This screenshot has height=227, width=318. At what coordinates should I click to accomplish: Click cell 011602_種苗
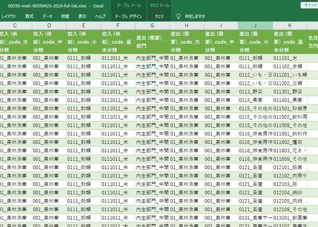[290, 142]
